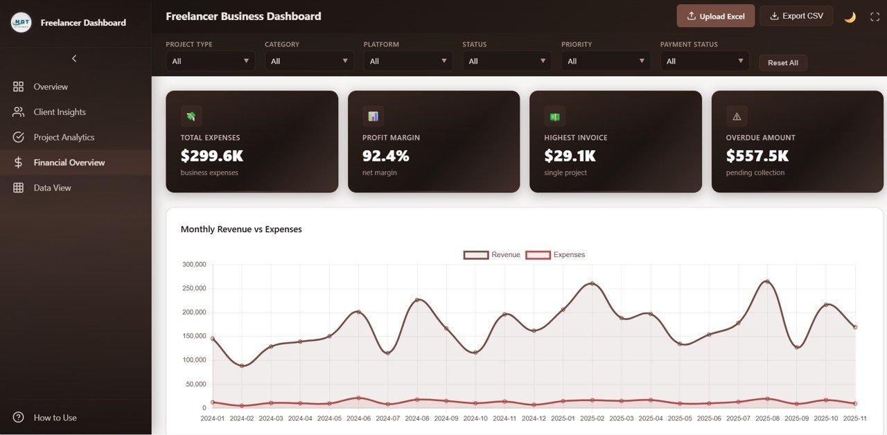The image size is (887, 435).
Task: Open Data View via its table icon
Action: pos(18,188)
